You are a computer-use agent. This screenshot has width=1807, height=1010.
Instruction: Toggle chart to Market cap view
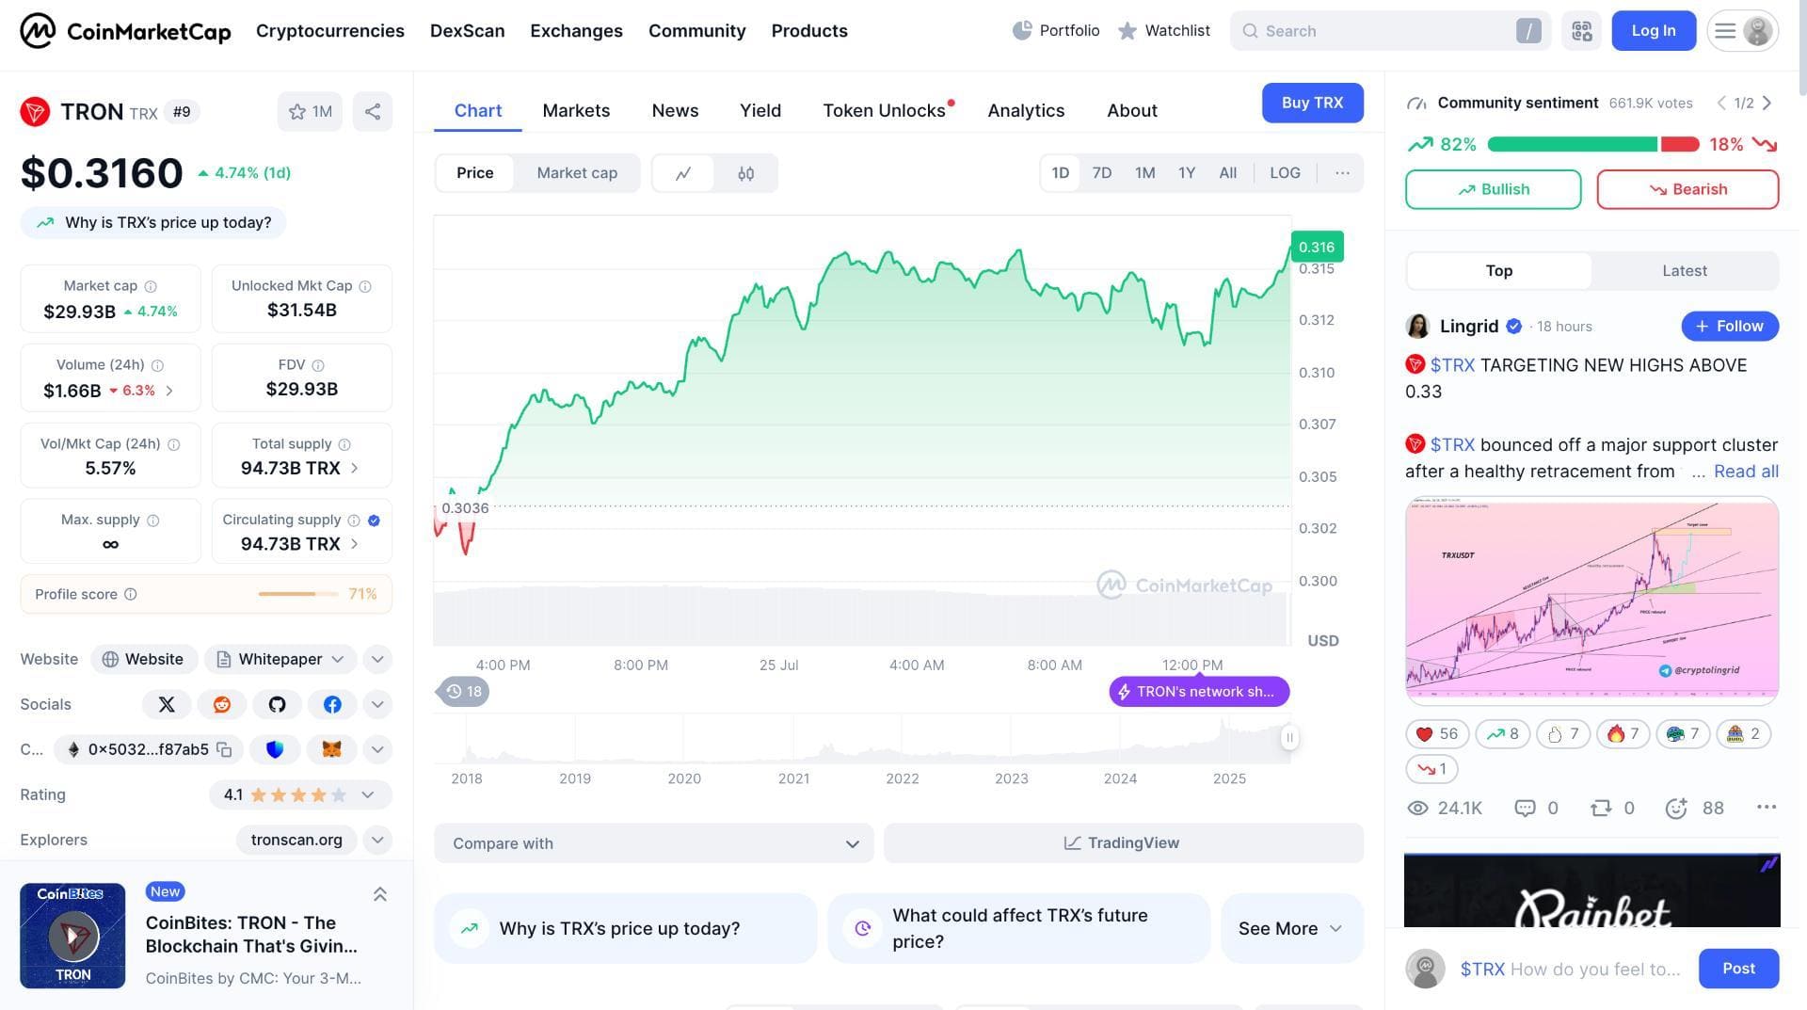tap(577, 173)
